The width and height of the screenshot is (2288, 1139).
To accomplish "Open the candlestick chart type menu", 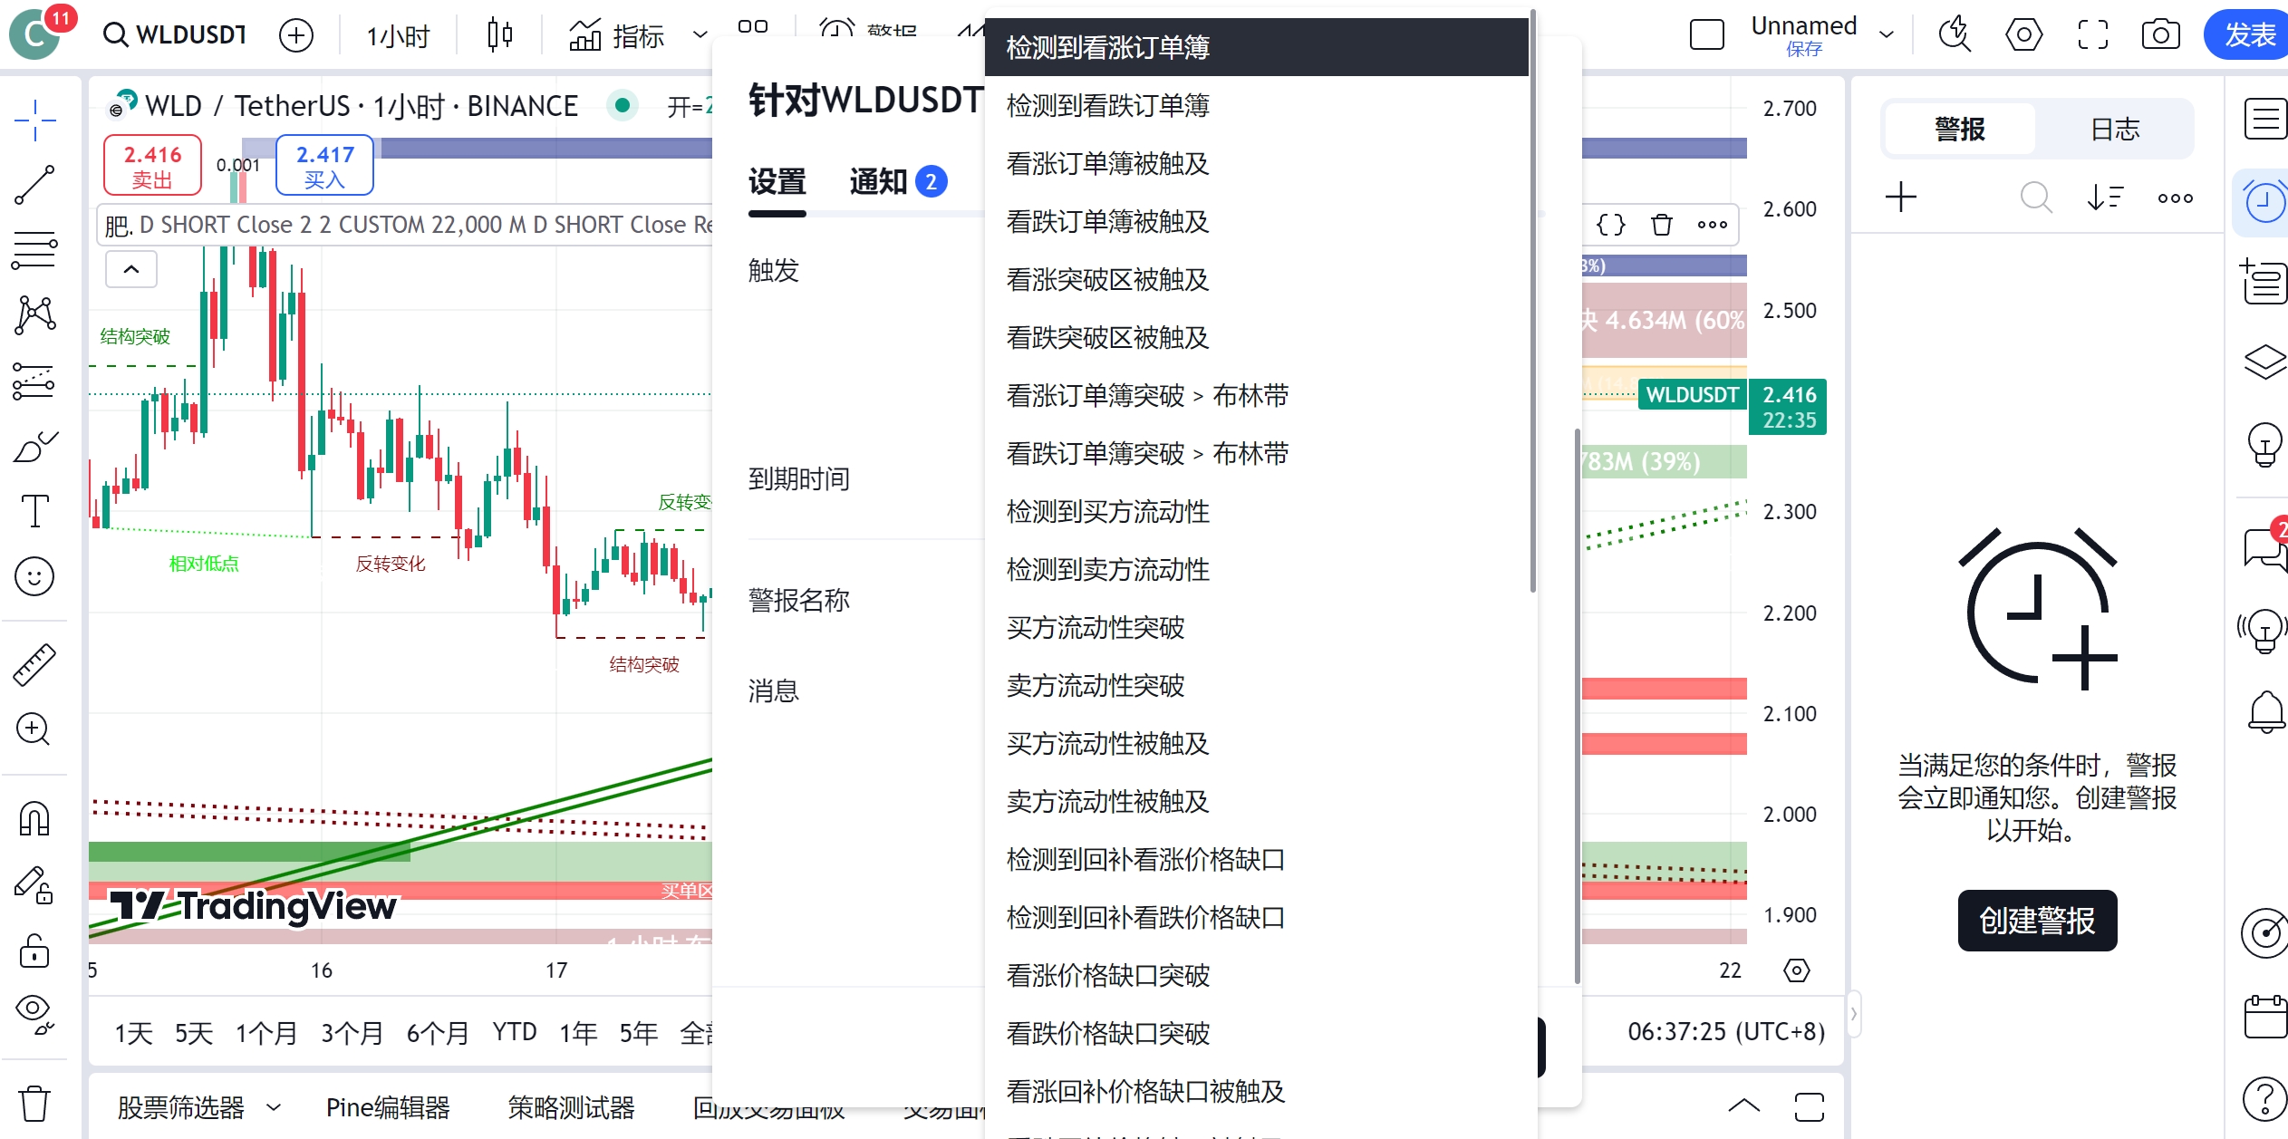I will pyautogui.click(x=499, y=35).
